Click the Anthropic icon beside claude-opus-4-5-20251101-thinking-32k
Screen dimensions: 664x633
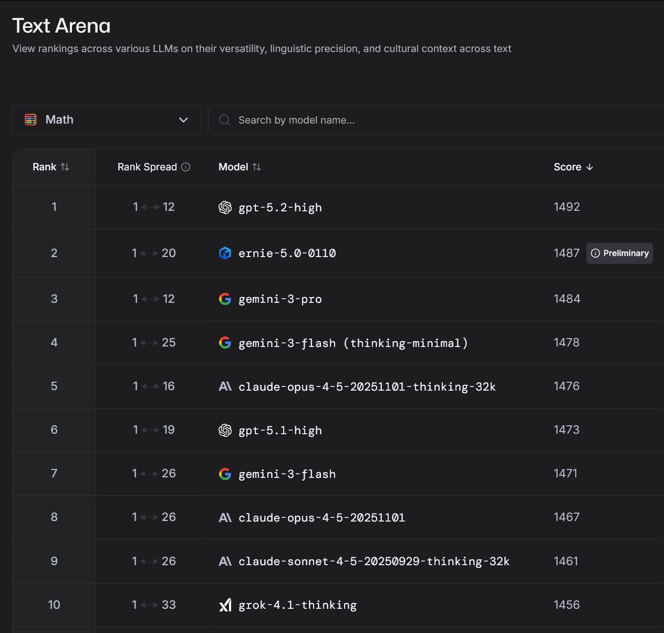(x=225, y=386)
